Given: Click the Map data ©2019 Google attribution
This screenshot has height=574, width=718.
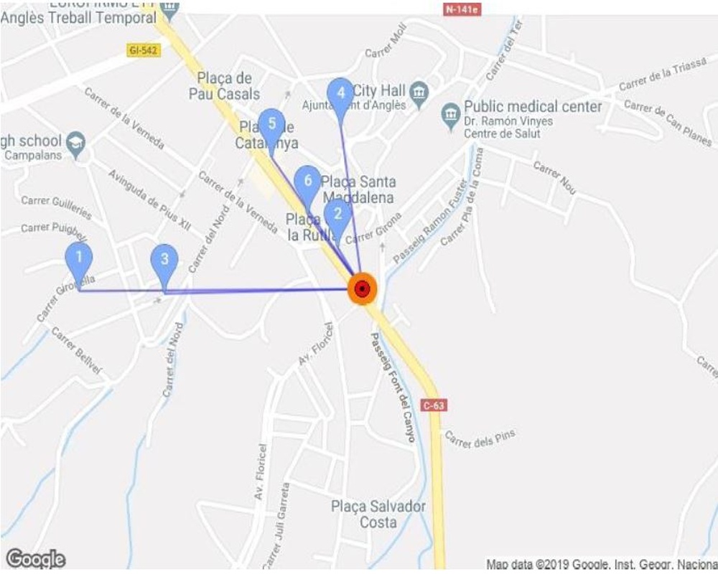Looking at the screenshot, I should tap(601, 565).
